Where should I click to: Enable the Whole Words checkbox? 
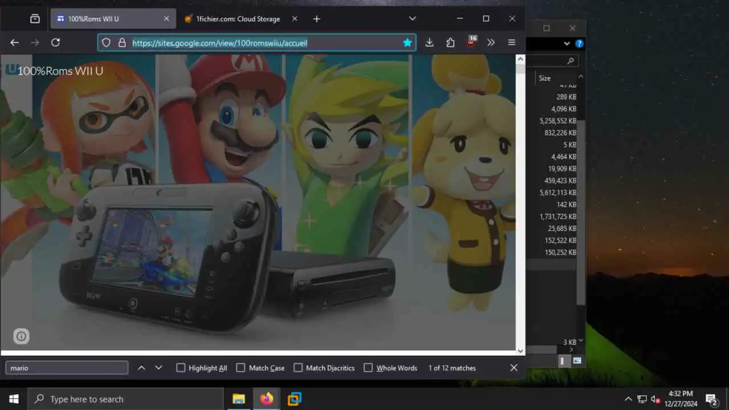(368, 368)
